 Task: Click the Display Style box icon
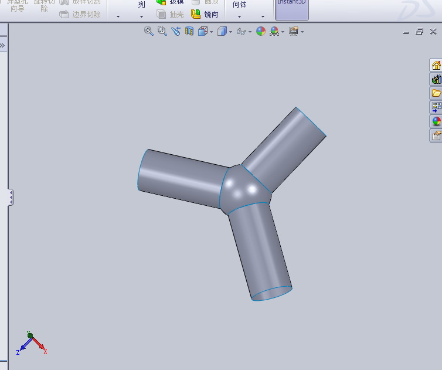tap(222, 31)
